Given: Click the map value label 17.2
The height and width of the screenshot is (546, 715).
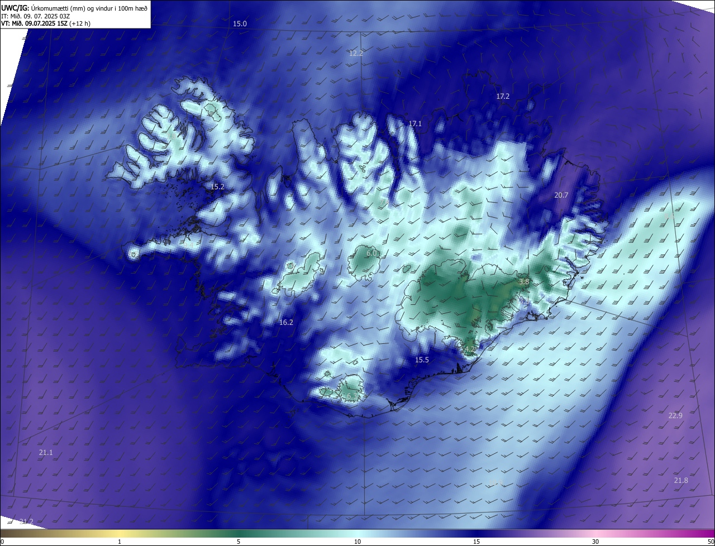Looking at the screenshot, I should coord(503,97).
